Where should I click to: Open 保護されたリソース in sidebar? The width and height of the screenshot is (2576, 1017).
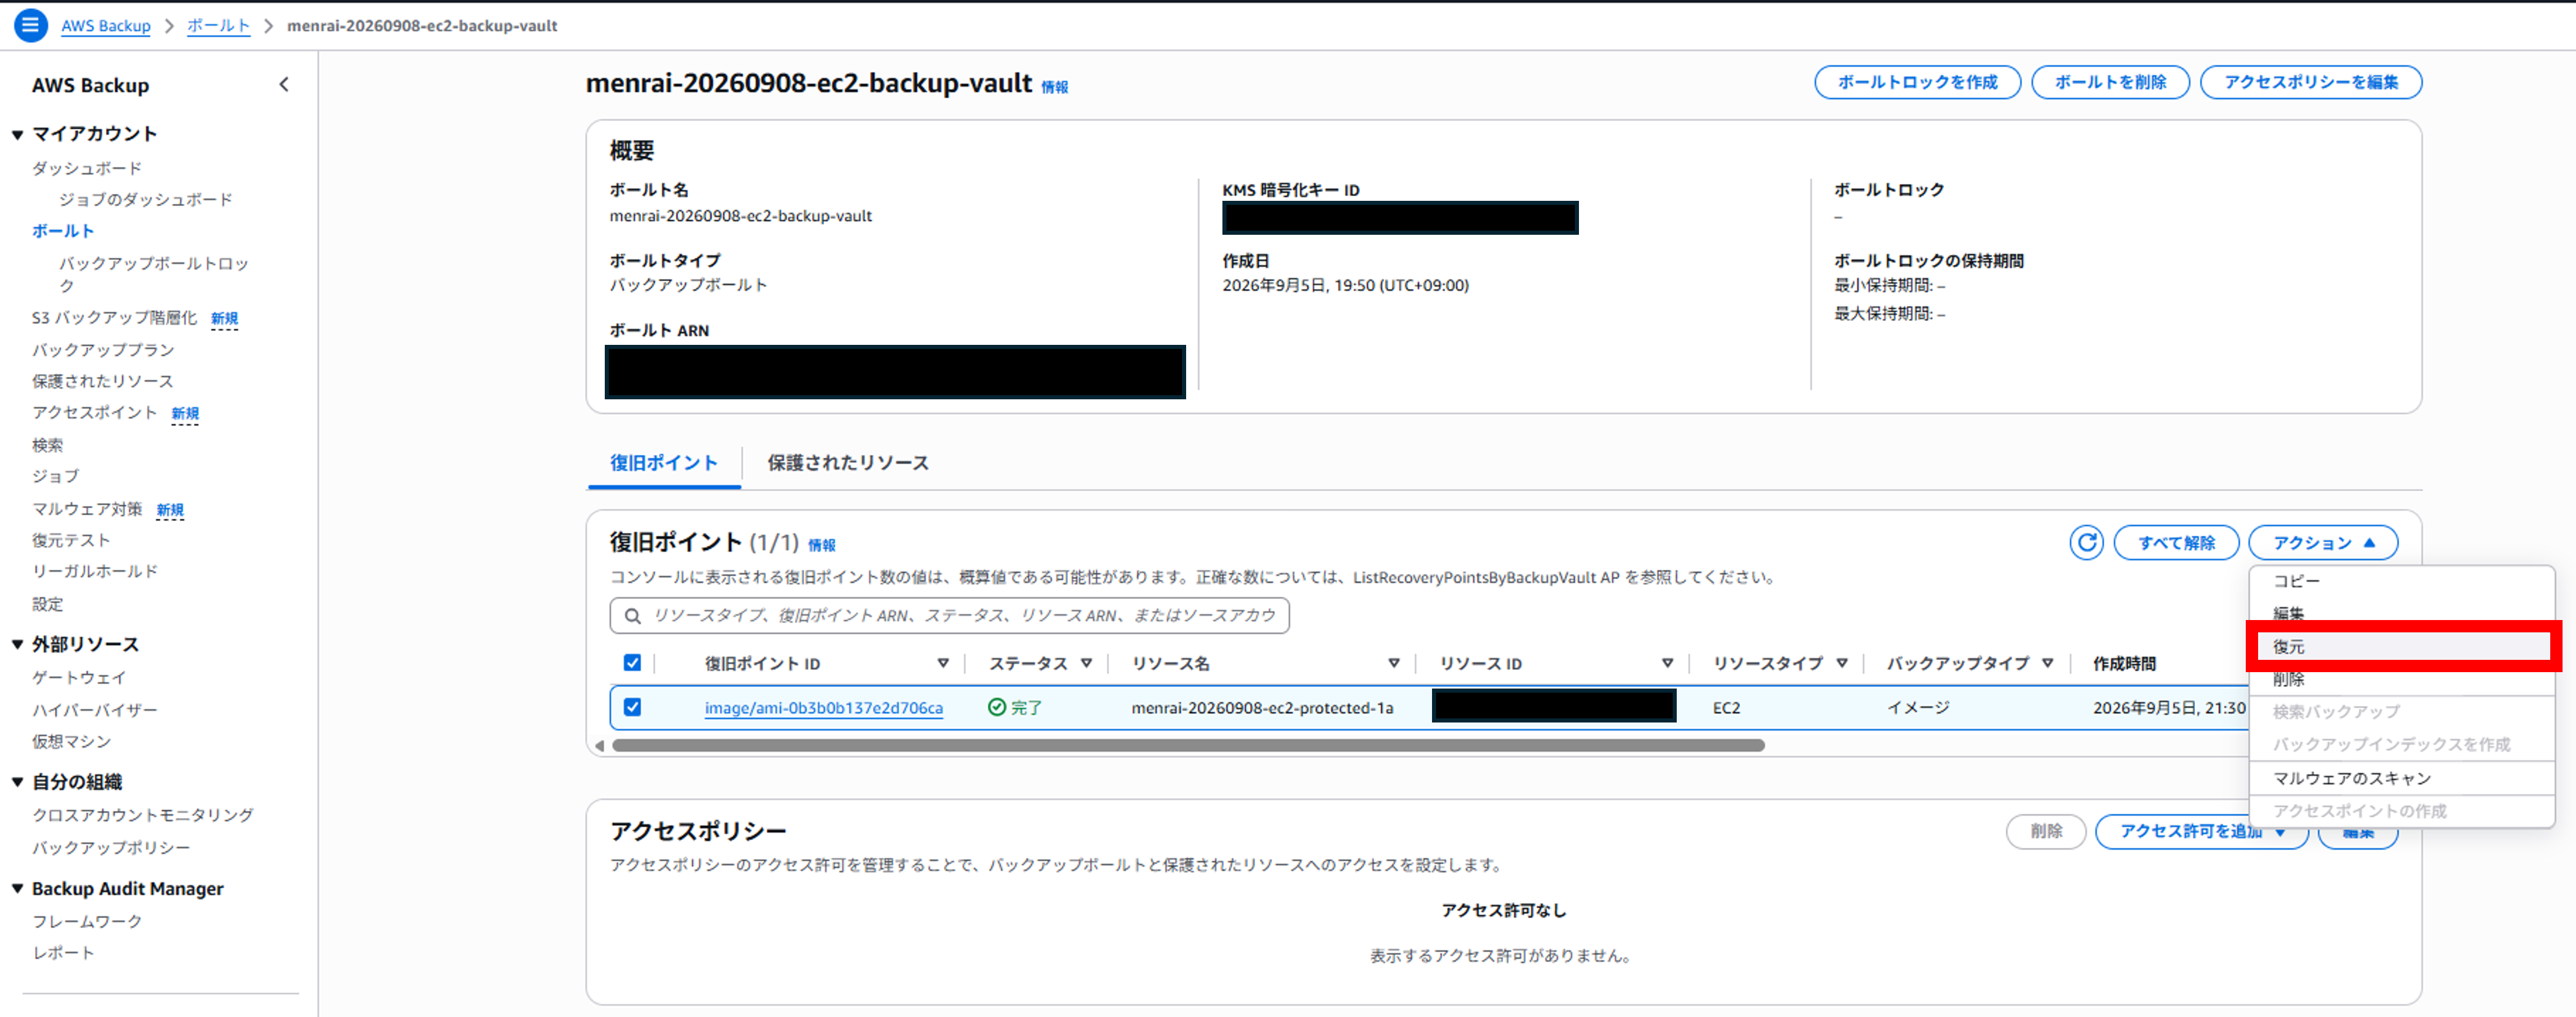(x=102, y=381)
